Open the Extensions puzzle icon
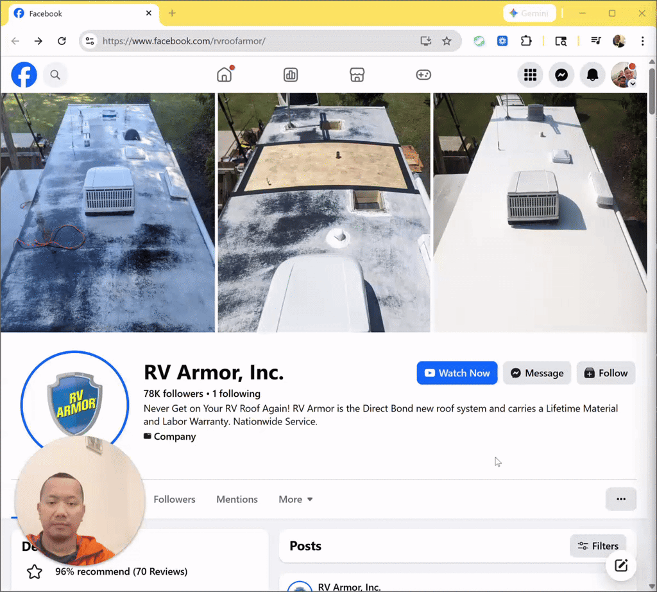The width and height of the screenshot is (657, 592). point(526,40)
